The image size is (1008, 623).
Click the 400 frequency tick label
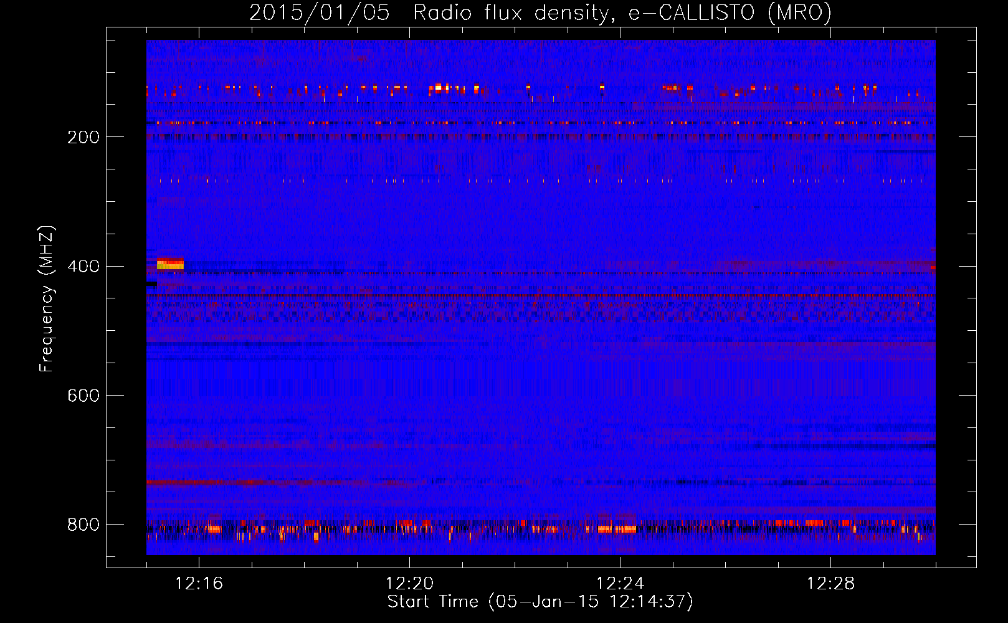(83, 267)
